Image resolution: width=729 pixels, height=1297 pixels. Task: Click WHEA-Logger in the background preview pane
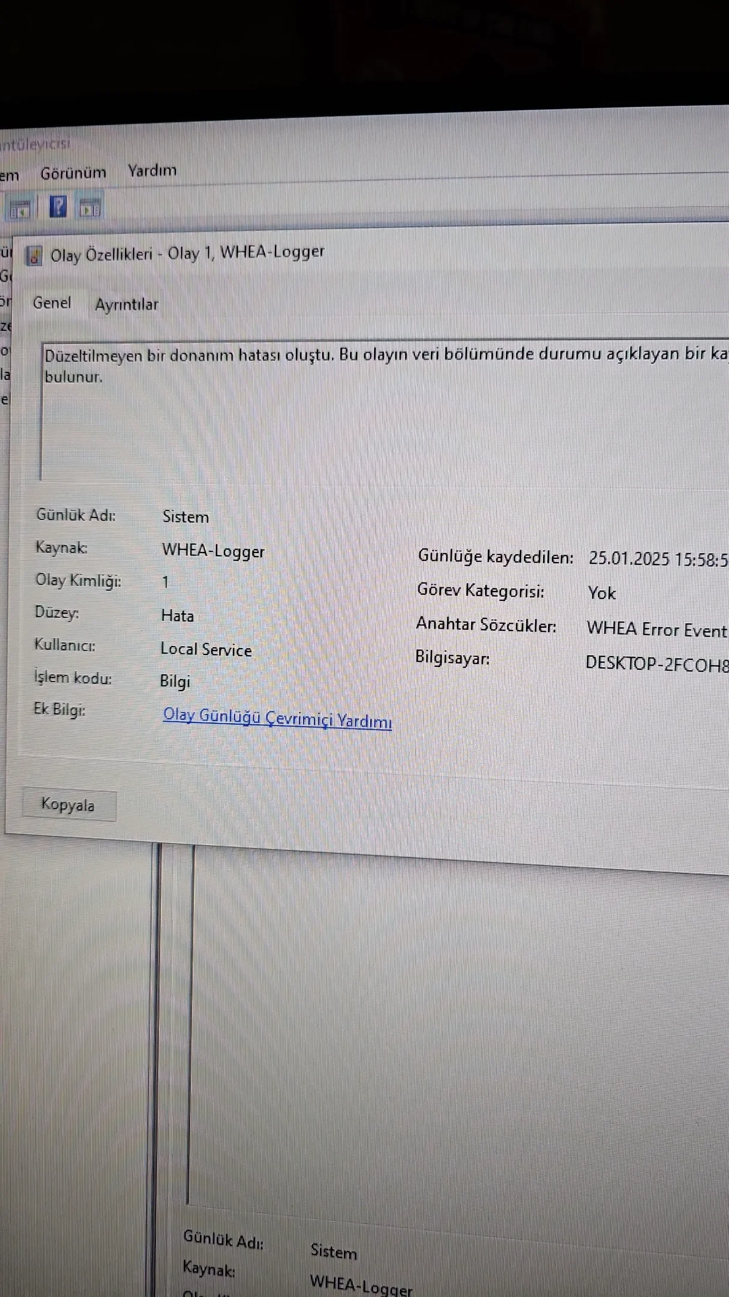[361, 1285]
